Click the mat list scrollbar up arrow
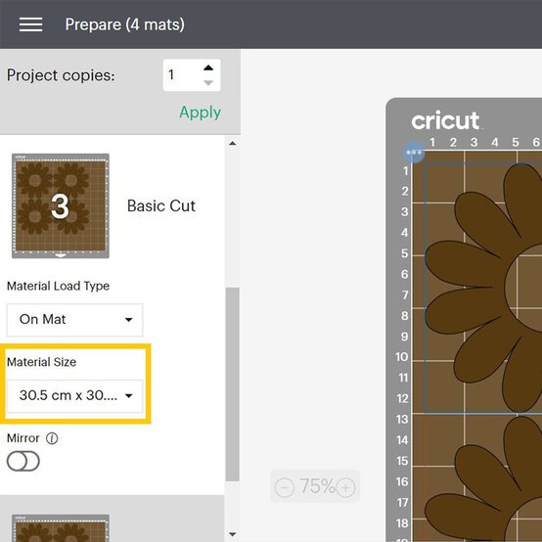 pyautogui.click(x=233, y=143)
